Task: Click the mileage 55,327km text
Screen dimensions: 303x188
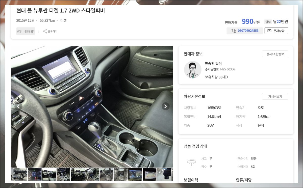Action: pos(47,20)
